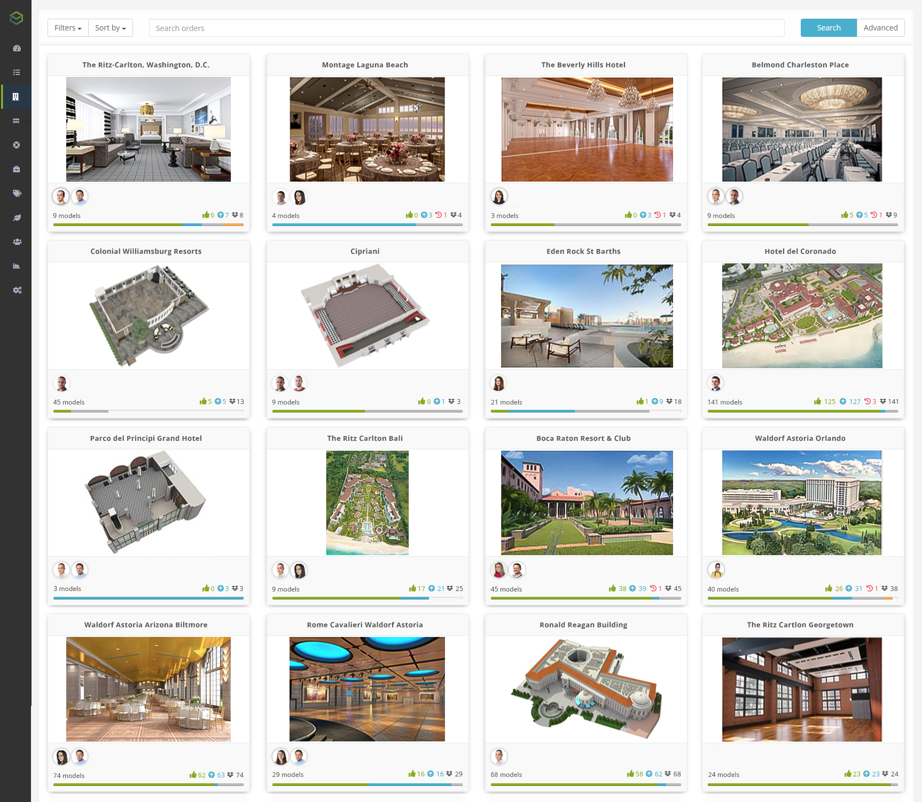Open Boca Raton Resort & Club title

pyautogui.click(x=583, y=438)
